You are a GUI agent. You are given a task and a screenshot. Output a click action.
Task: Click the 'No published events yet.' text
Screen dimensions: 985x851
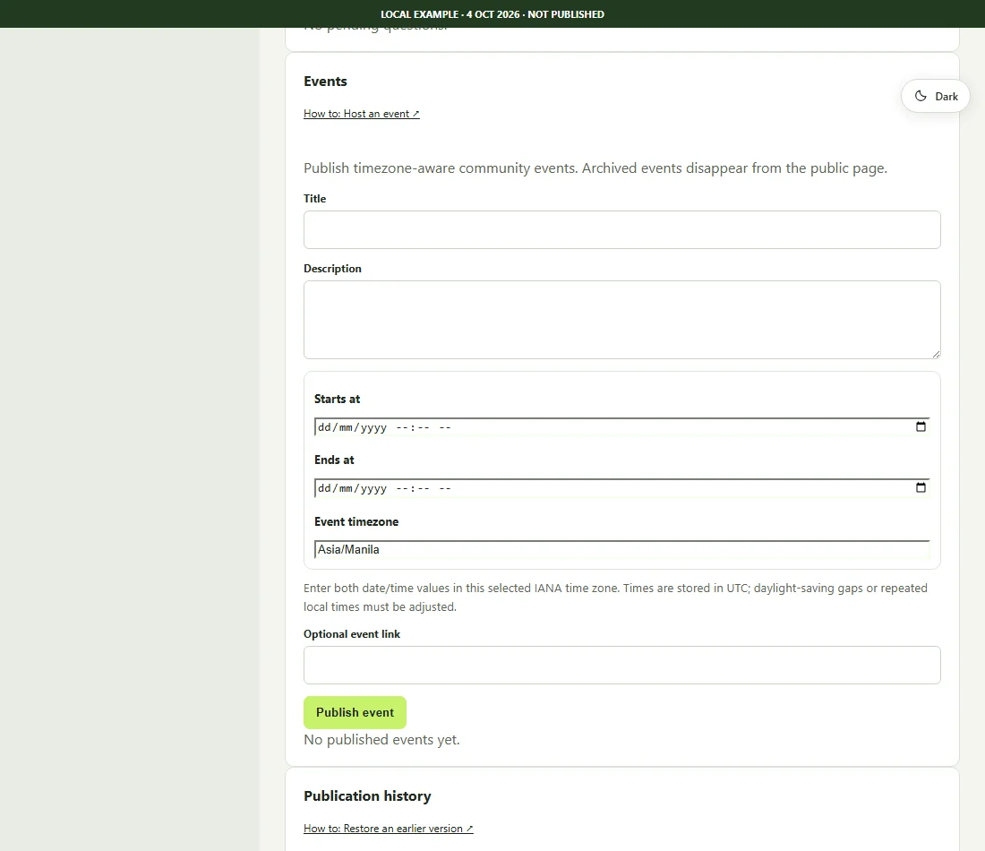[381, 740]
